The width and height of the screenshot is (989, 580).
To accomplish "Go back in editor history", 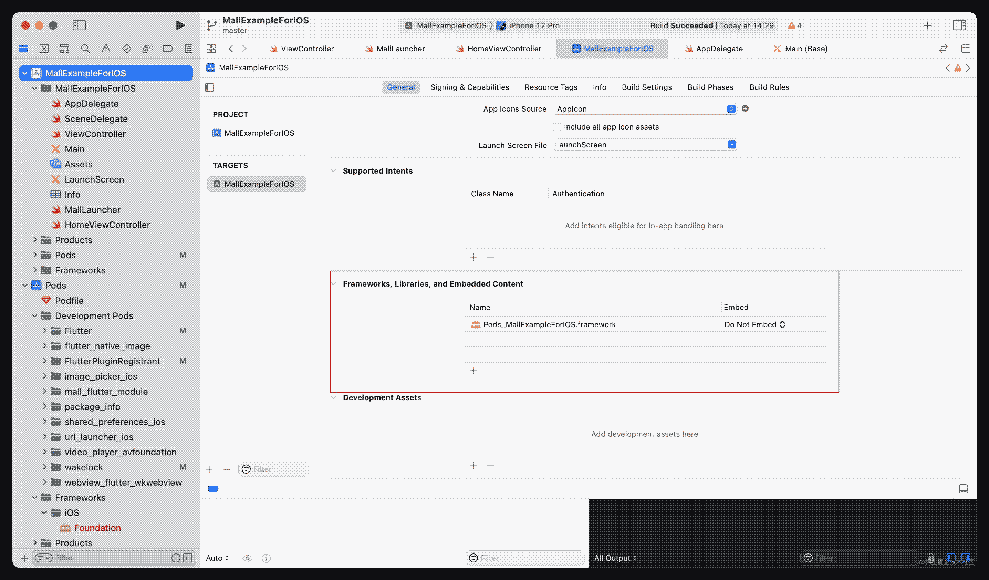I will click(231, 49).
